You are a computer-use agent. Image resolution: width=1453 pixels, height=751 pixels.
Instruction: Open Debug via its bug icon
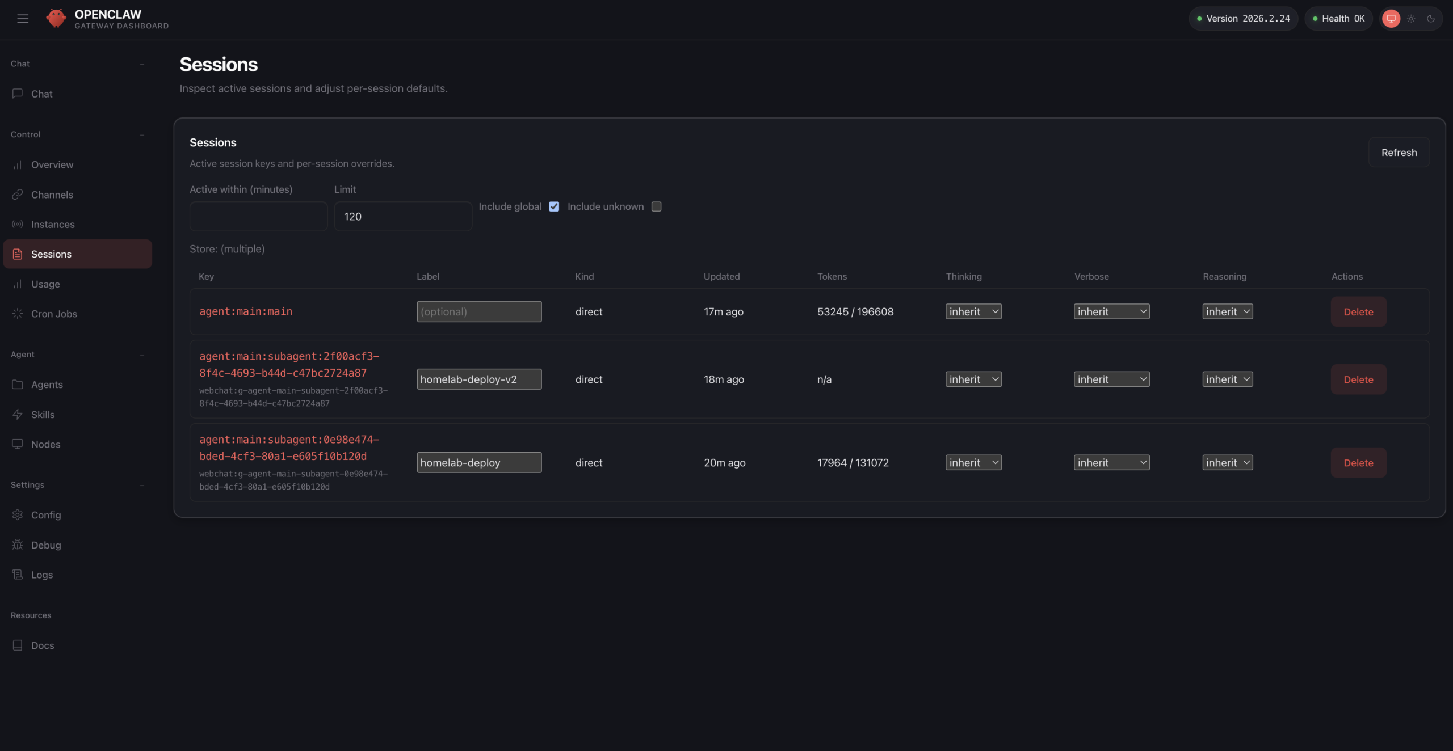[18, 545]
